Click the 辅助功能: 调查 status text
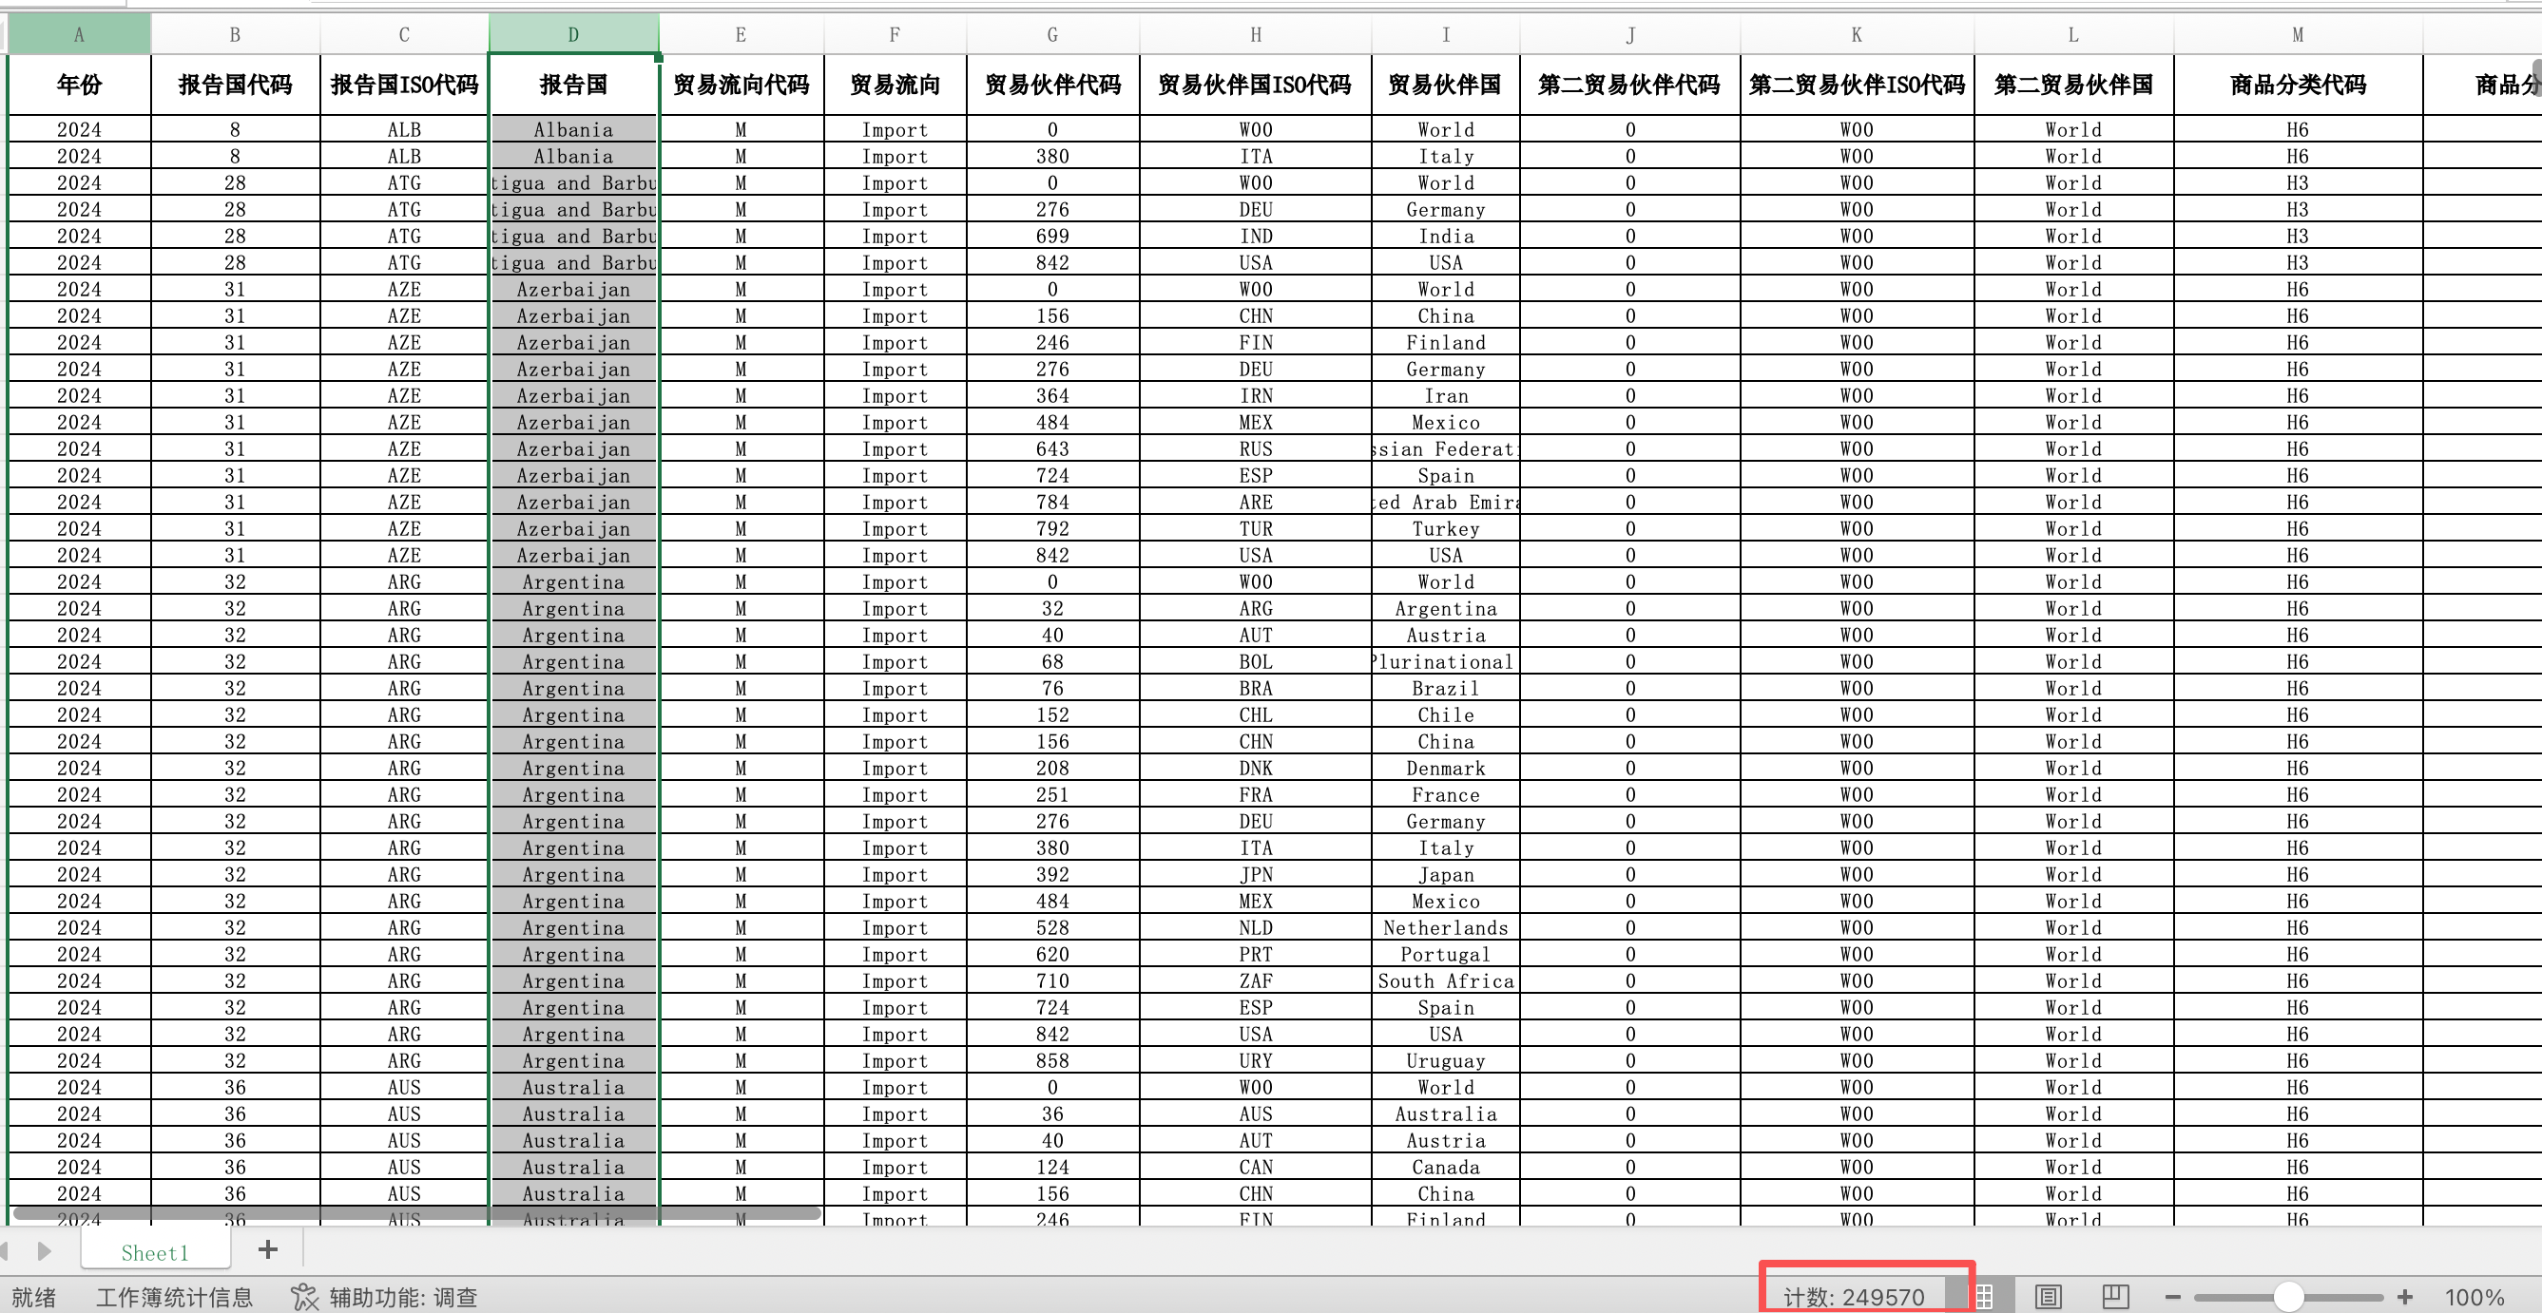This screenshot has width=2542, height=1313. (x=403, y=1297)
